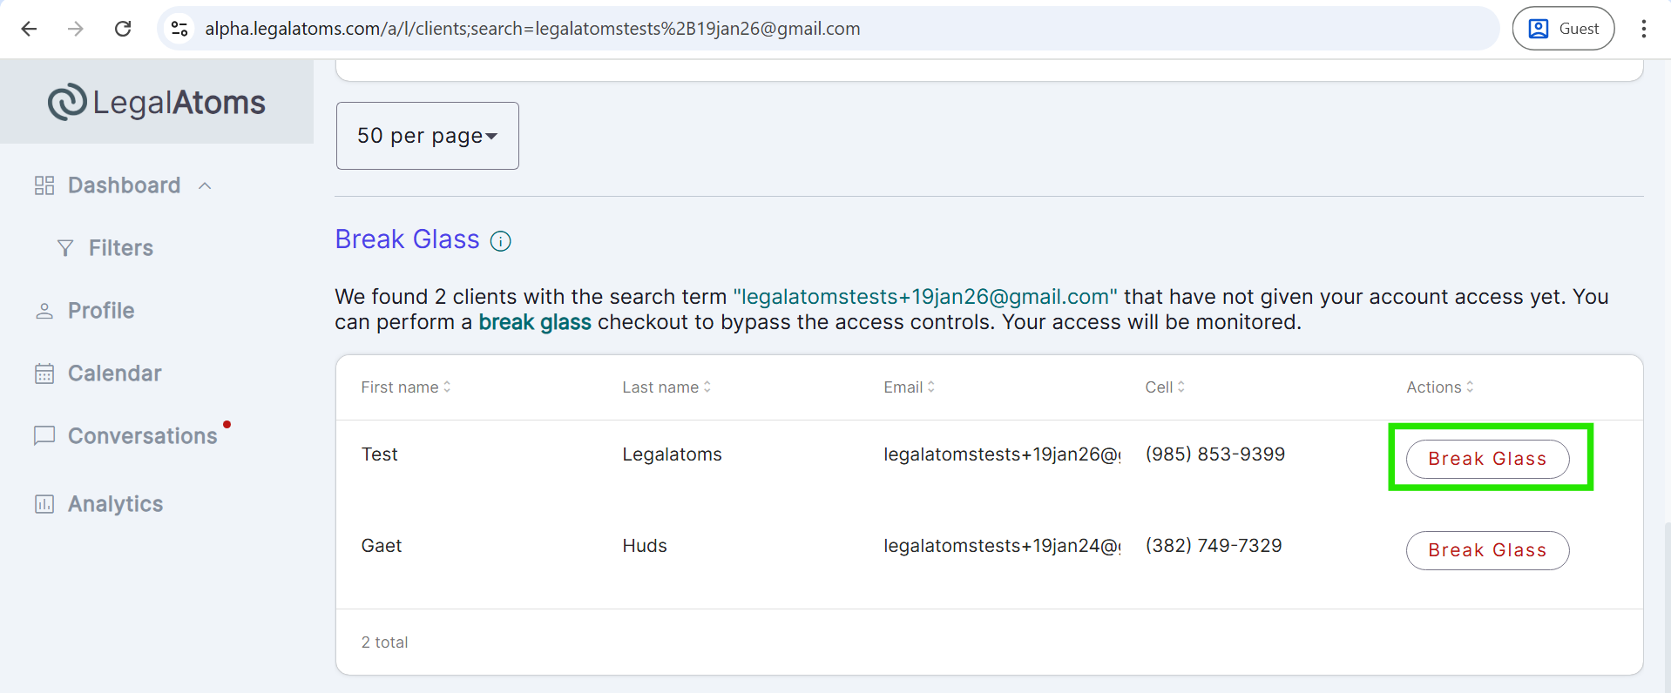This screenshot has width=1671, height=693.
Task: Click the Conversations chat bubble icon
Action: [x=44, y=435]
